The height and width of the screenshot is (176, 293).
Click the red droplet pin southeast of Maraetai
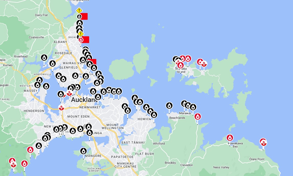(x=198, y=116)
